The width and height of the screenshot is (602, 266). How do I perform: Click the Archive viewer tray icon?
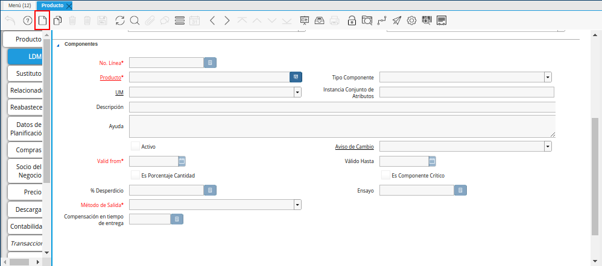[x=320, y=20]
